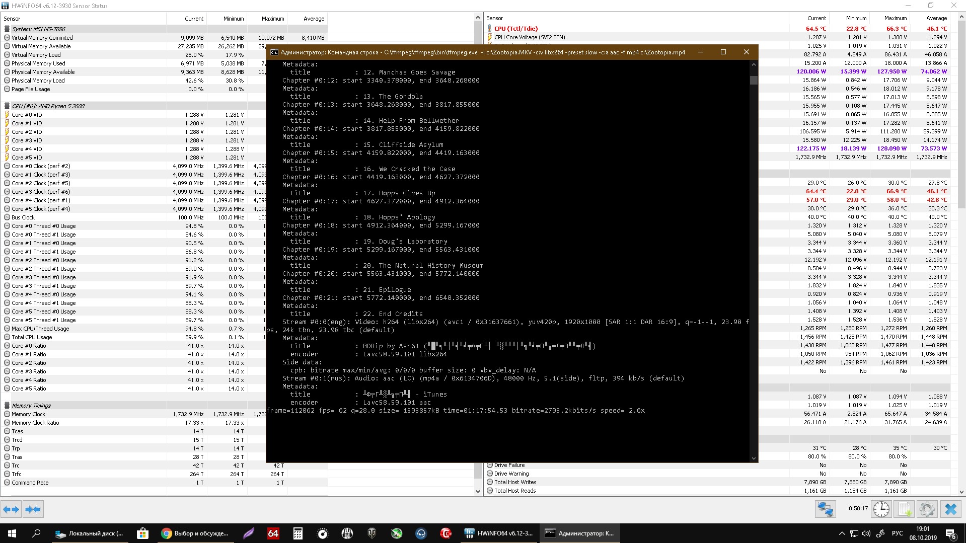Switch to Администратор command prompt taskbar button

click(x=580, y=533)
